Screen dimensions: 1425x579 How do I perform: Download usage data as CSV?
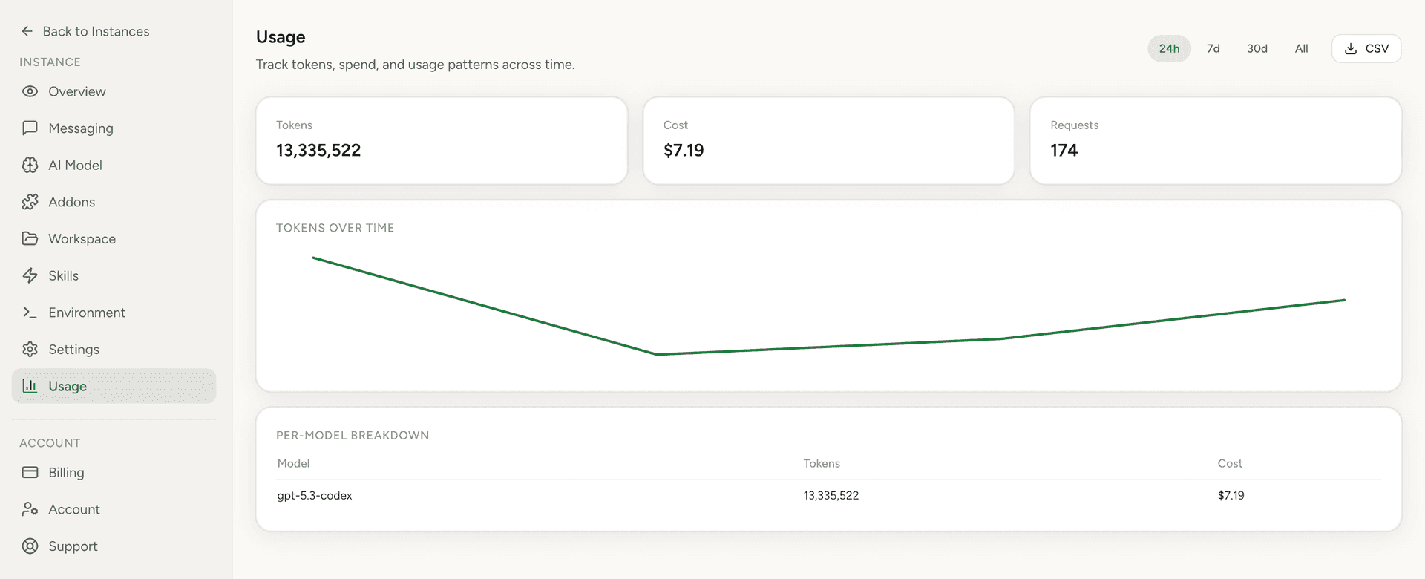click(x=1366, y=48)
